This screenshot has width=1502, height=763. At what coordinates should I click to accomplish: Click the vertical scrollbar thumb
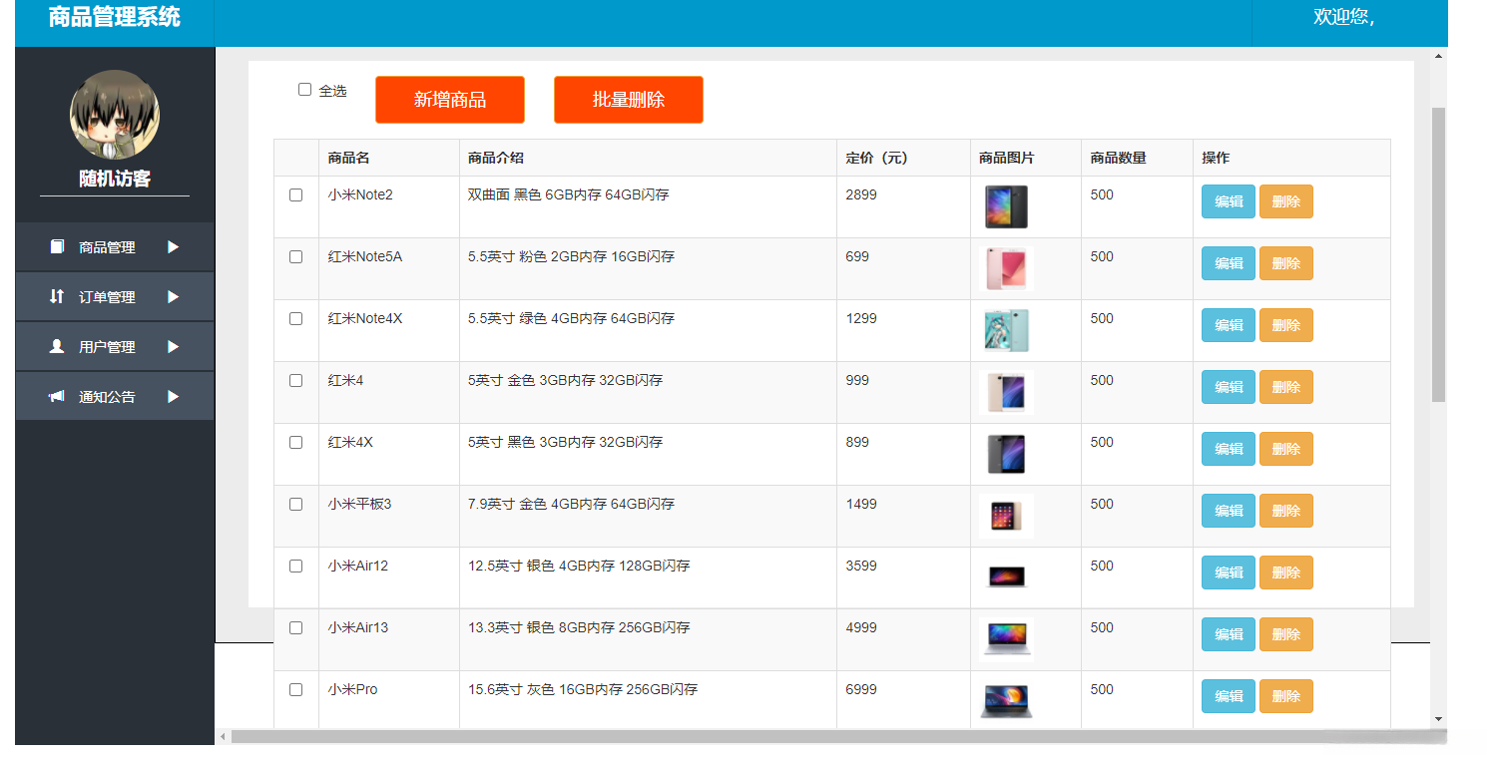click(x=1438, y=254)
